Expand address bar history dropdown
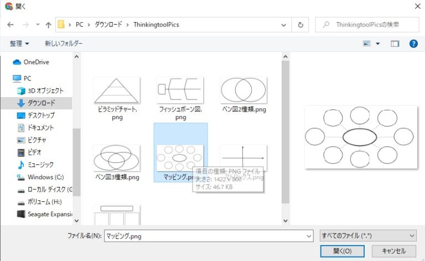The width and height of the screenshot is (425, 261). (x=284, y=25)
